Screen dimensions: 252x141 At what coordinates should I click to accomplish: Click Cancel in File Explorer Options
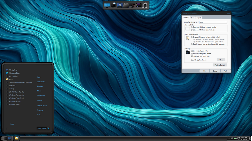pyautogui.click(x=215, y=71)
